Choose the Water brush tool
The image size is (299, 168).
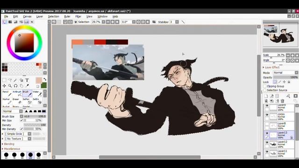37,93
